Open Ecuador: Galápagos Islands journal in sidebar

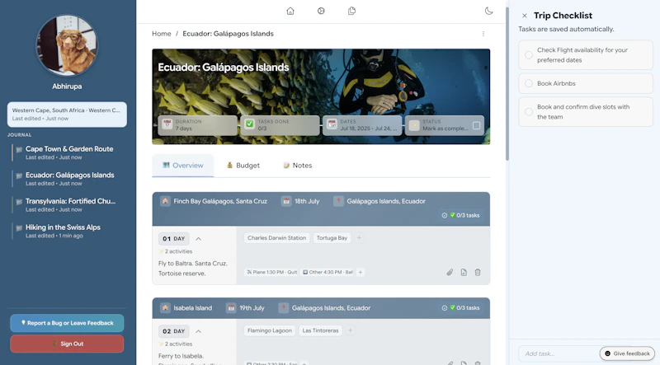click(x=69, y=179)
